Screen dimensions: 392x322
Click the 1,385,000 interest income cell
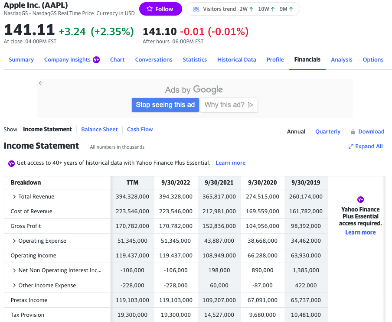[306, 270]
